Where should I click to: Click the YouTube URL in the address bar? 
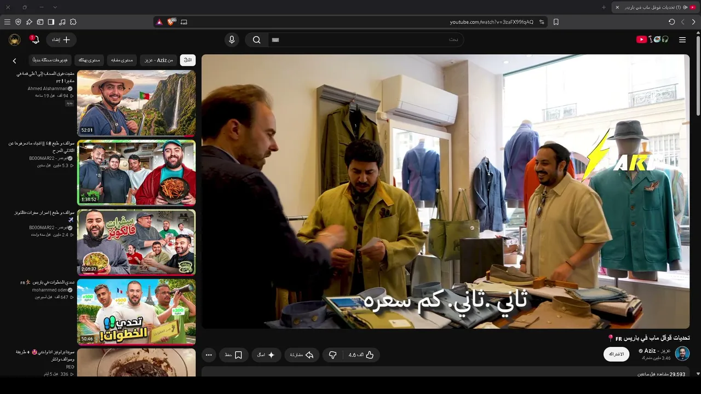491,22
